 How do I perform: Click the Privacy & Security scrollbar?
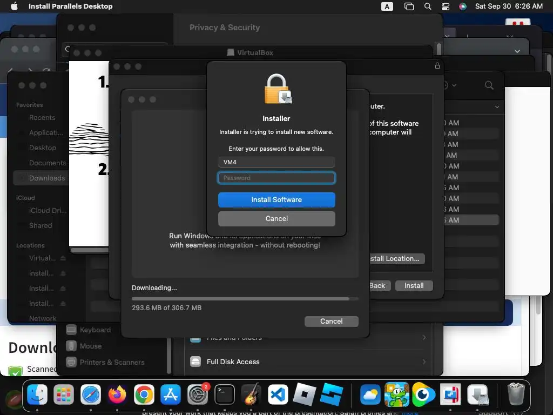[x=439, y=49]
